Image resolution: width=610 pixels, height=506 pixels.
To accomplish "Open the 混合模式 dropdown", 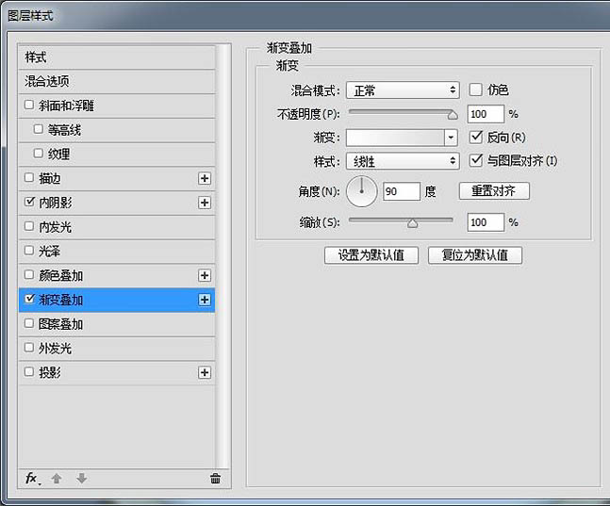I will click(x=402, y=90).
